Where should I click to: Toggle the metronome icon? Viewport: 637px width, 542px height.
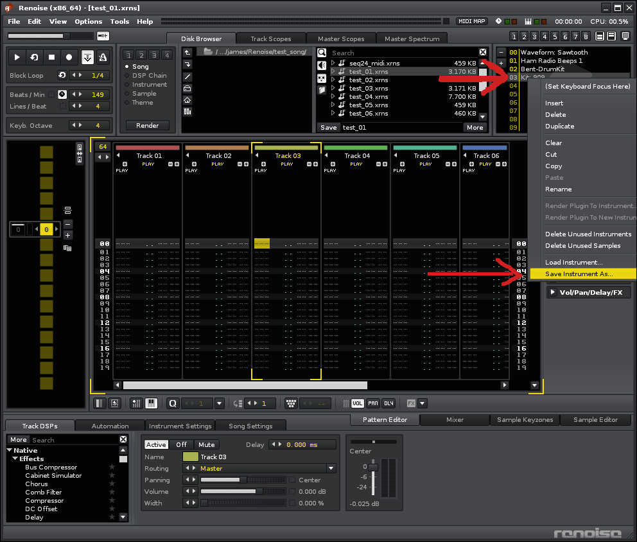tap(102, 57)
